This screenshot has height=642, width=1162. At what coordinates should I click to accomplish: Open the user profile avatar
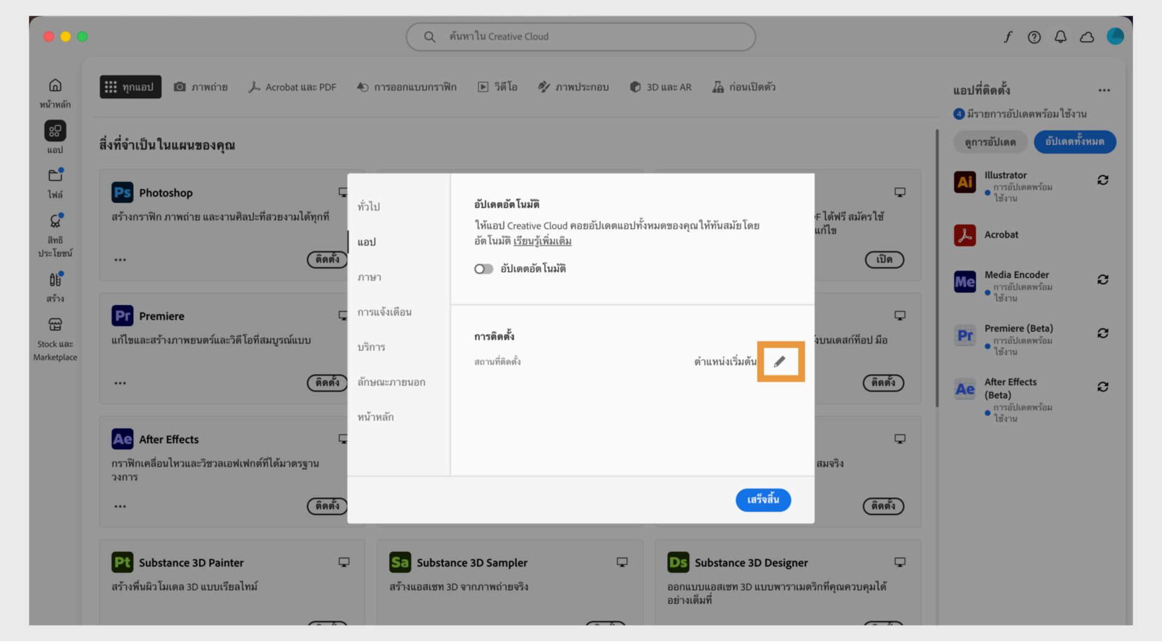1115,36
